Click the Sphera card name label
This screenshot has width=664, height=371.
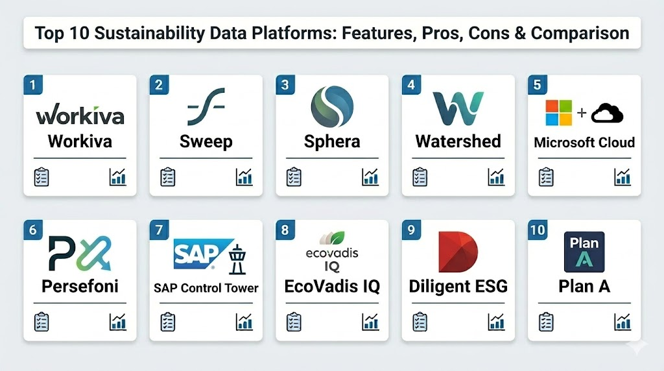332,141
